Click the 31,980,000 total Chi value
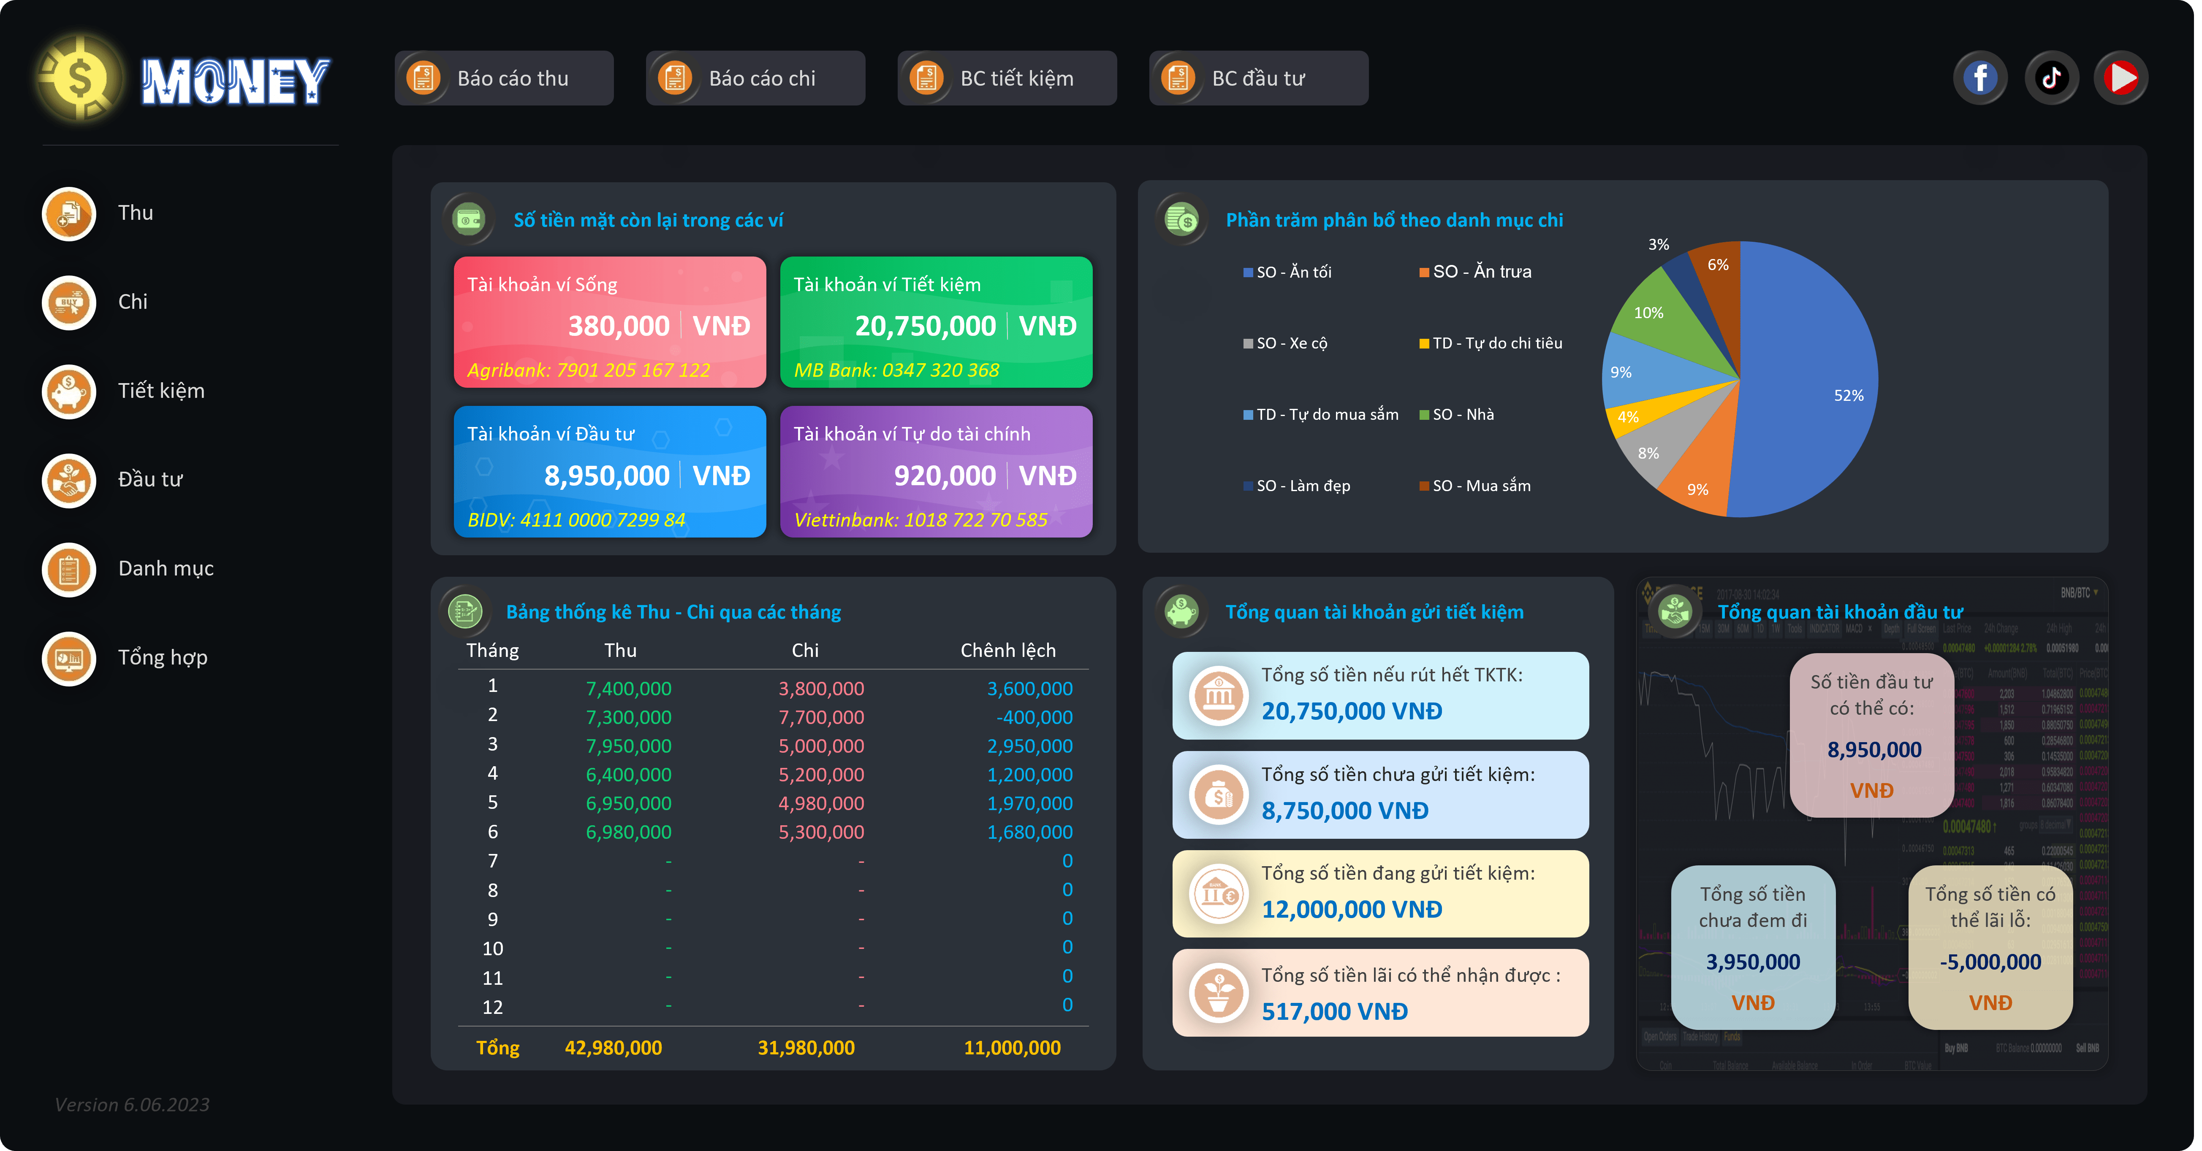 pos(805,1048)
